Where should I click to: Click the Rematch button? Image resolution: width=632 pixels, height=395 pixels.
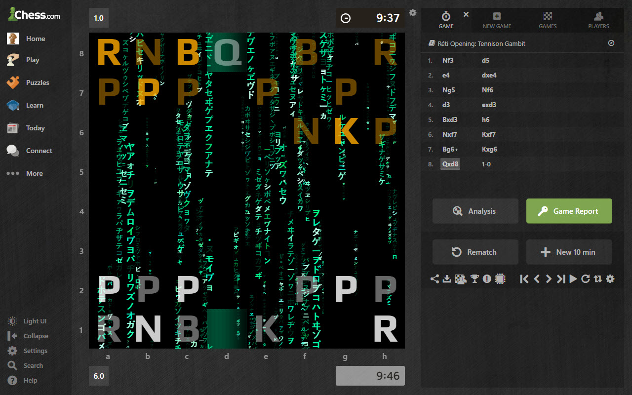(475, 252)
